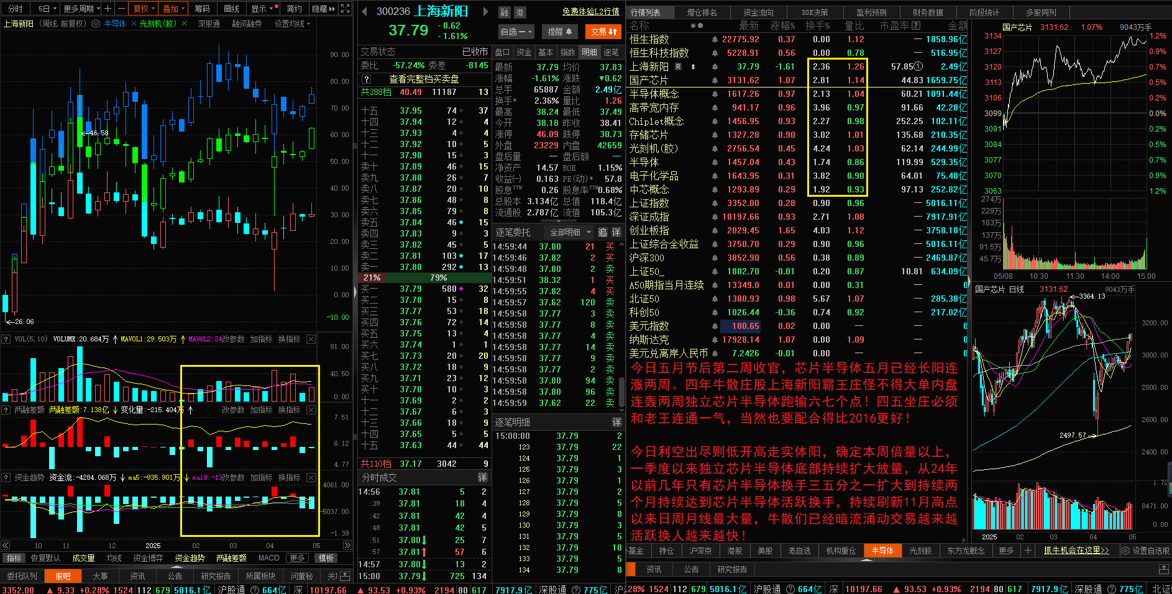Open 自选 watchlist dropdown
1172x594 pixels.
click(x=516, y=32)
